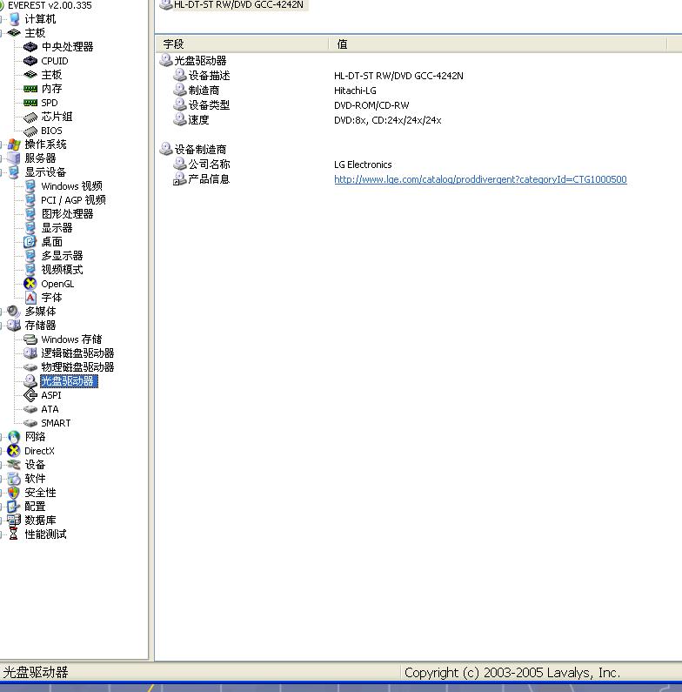682x692 pixels.
Task: Click the 字体 font icon
Action: pyautogui.click(x=30, y=298)
